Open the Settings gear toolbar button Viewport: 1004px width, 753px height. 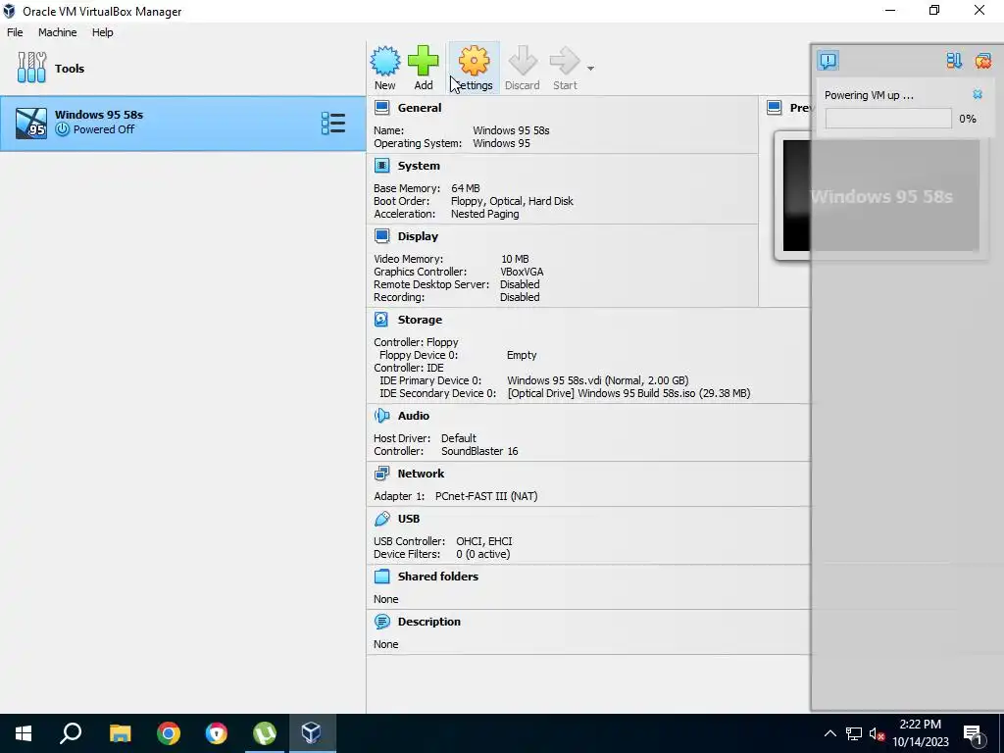point(474,68)
